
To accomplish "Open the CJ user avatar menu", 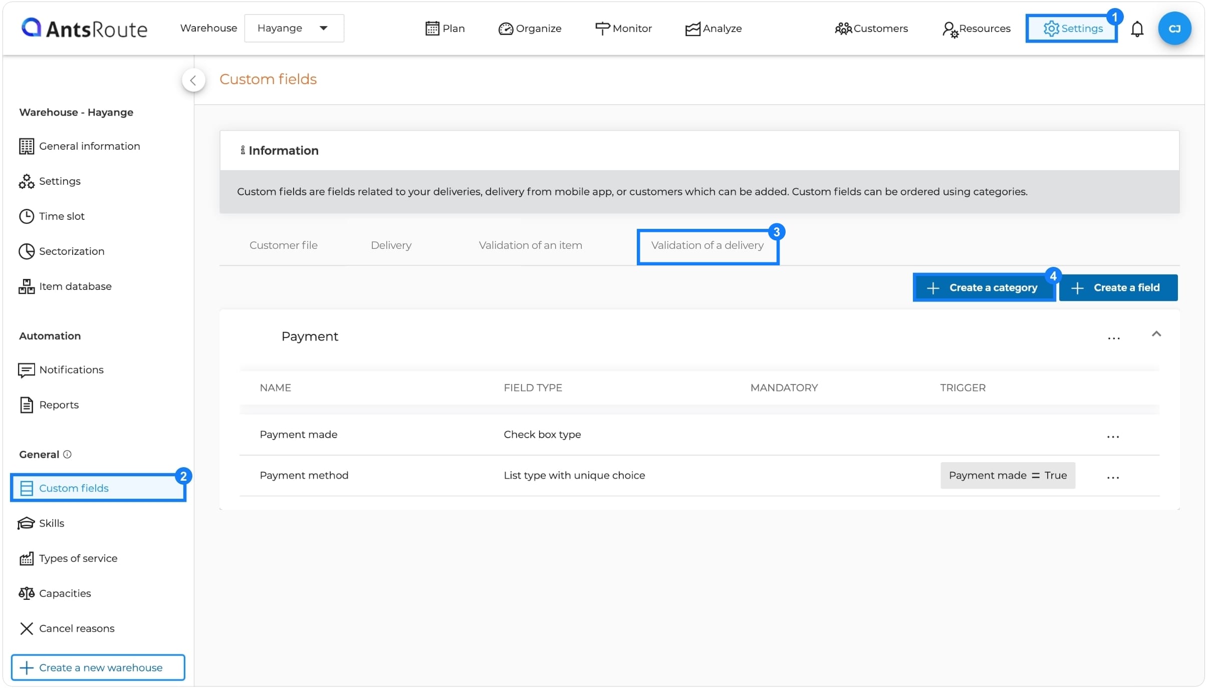I will tap(1174, 29).
